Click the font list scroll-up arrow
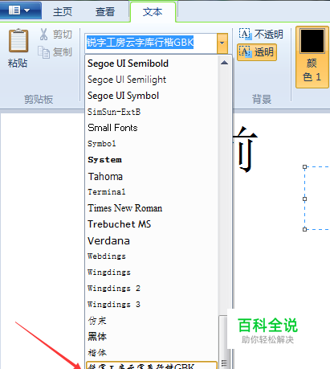330x369 pixels. coord(224,63)
